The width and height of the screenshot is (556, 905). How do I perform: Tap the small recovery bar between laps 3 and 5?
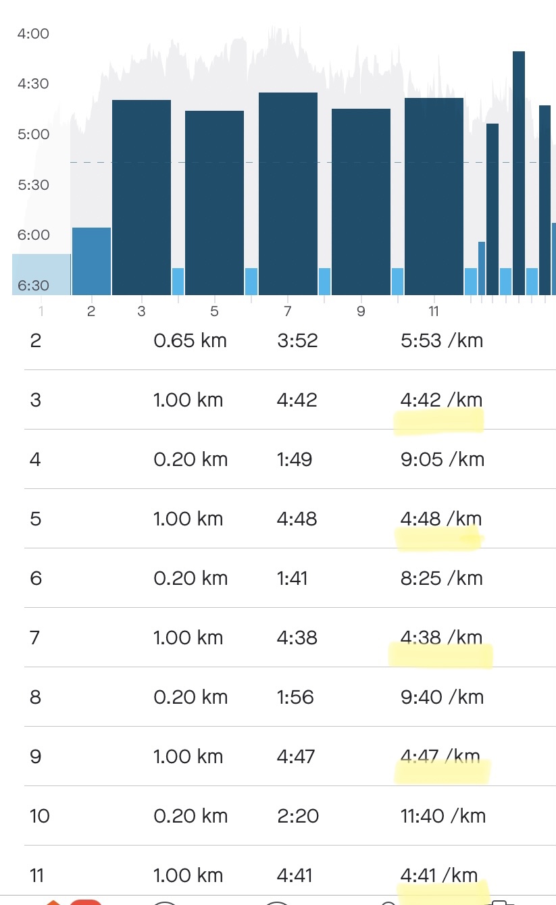click(178, 281)
